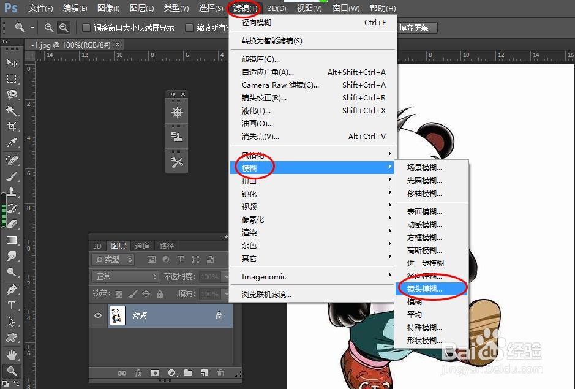Toggle lock position icon
The image size is (575, 389).
click(x=146, y=294)
